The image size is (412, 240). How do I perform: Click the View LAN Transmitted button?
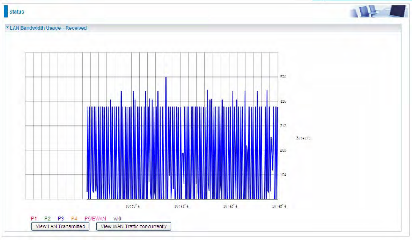[x=60, y=226]
